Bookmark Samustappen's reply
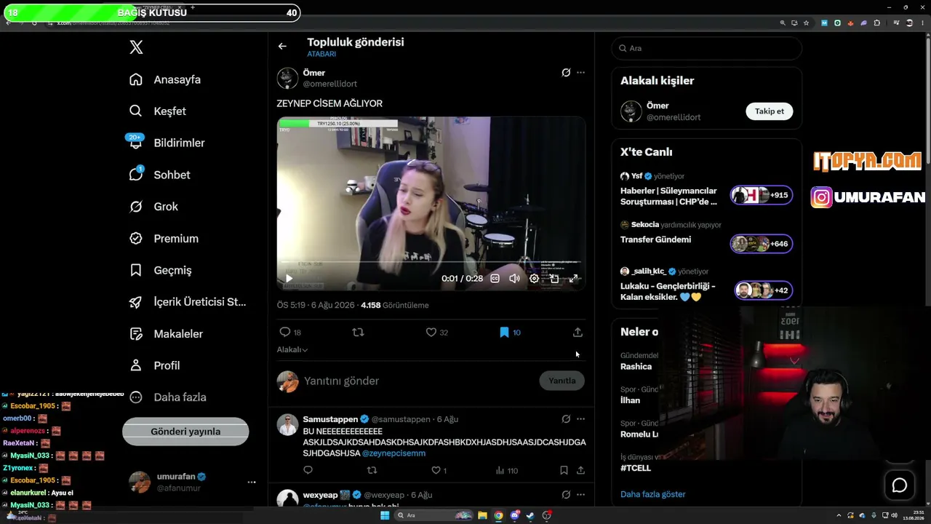The width and height of the screenshot is (931, 524). tap(564, 471)
